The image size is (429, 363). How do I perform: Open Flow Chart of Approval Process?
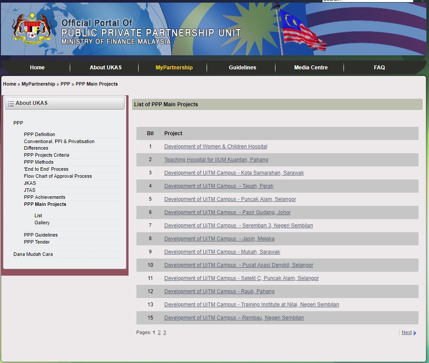58,176
